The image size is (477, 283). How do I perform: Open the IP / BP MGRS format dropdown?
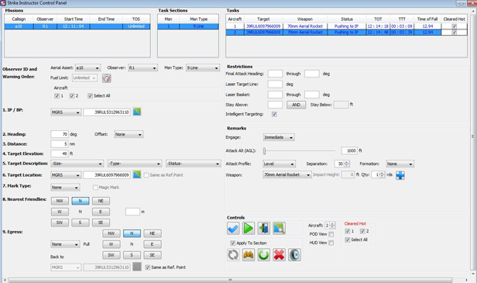[x=66, y=112]
